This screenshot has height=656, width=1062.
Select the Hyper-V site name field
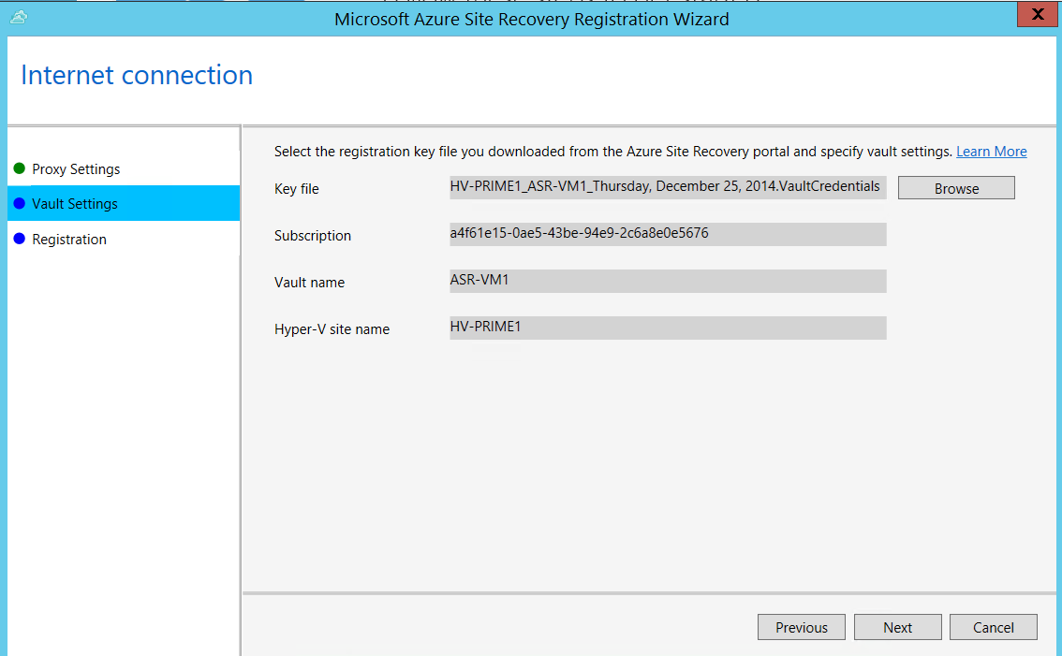point(667,328)
